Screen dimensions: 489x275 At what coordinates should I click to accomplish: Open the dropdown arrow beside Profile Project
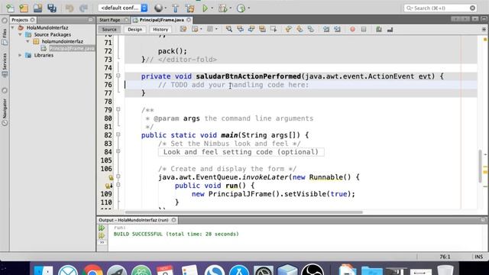tap(248, 8)
